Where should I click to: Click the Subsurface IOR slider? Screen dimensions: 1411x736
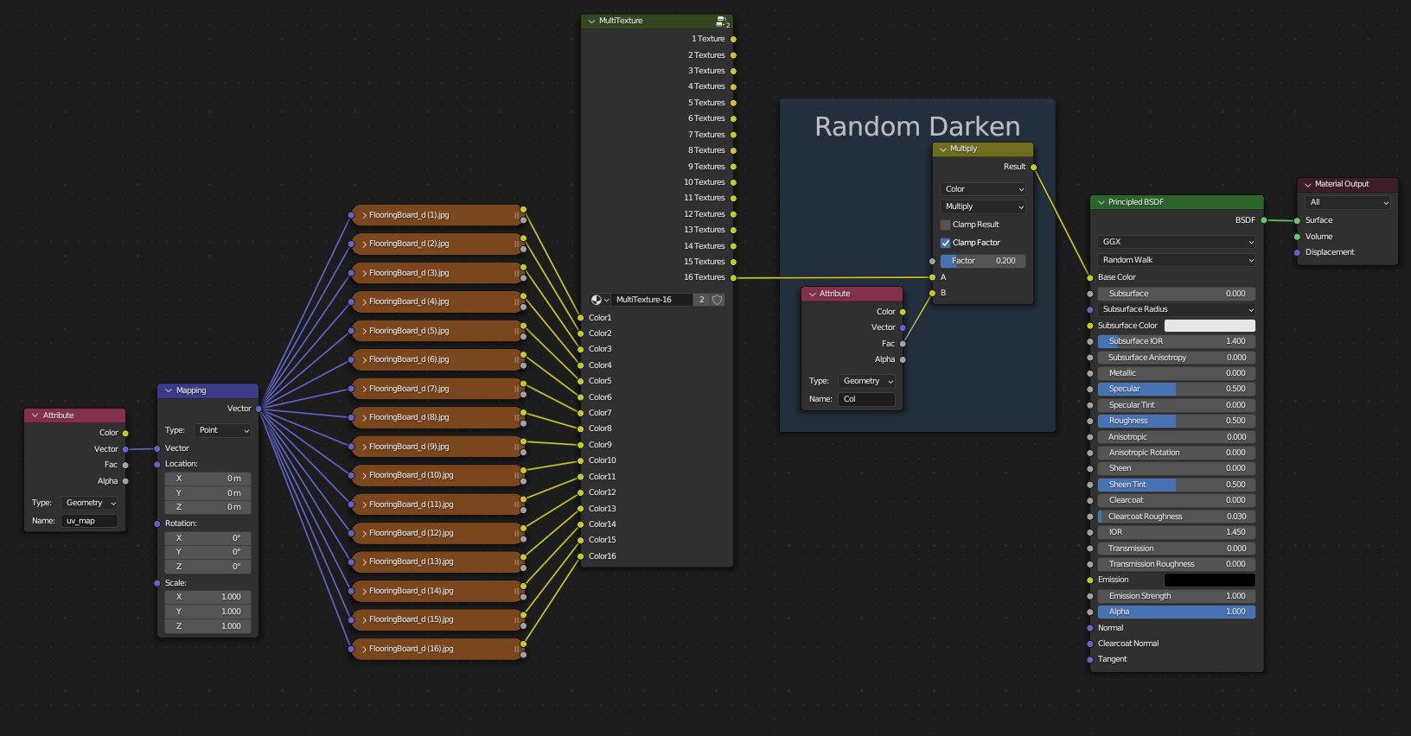coord(1177,341)
